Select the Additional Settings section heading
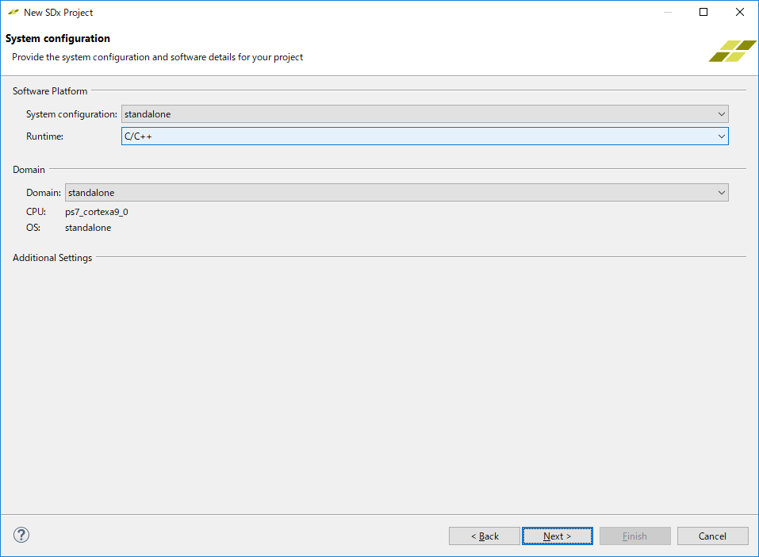 pos(52,258)
